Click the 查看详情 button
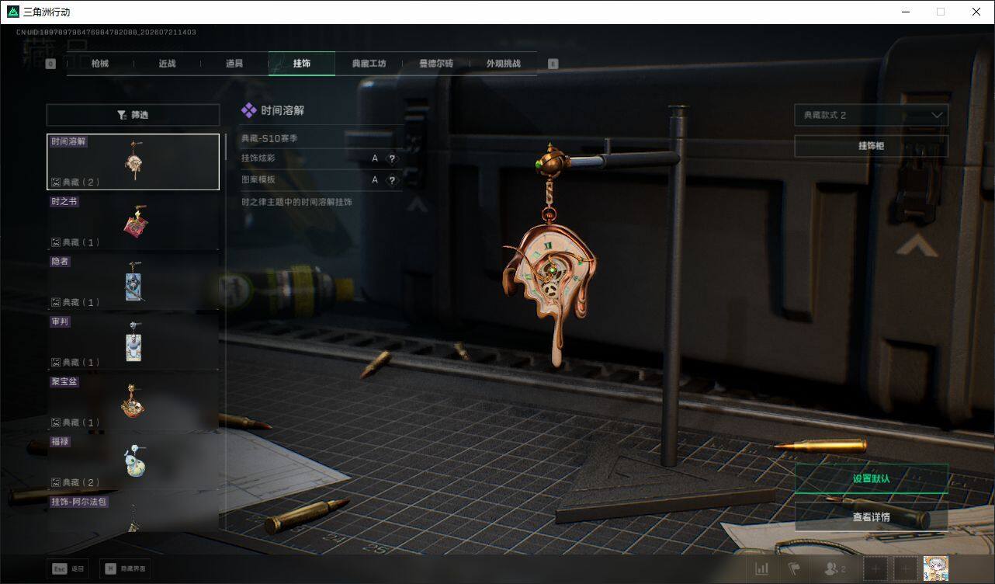 [x=871, y=516]
